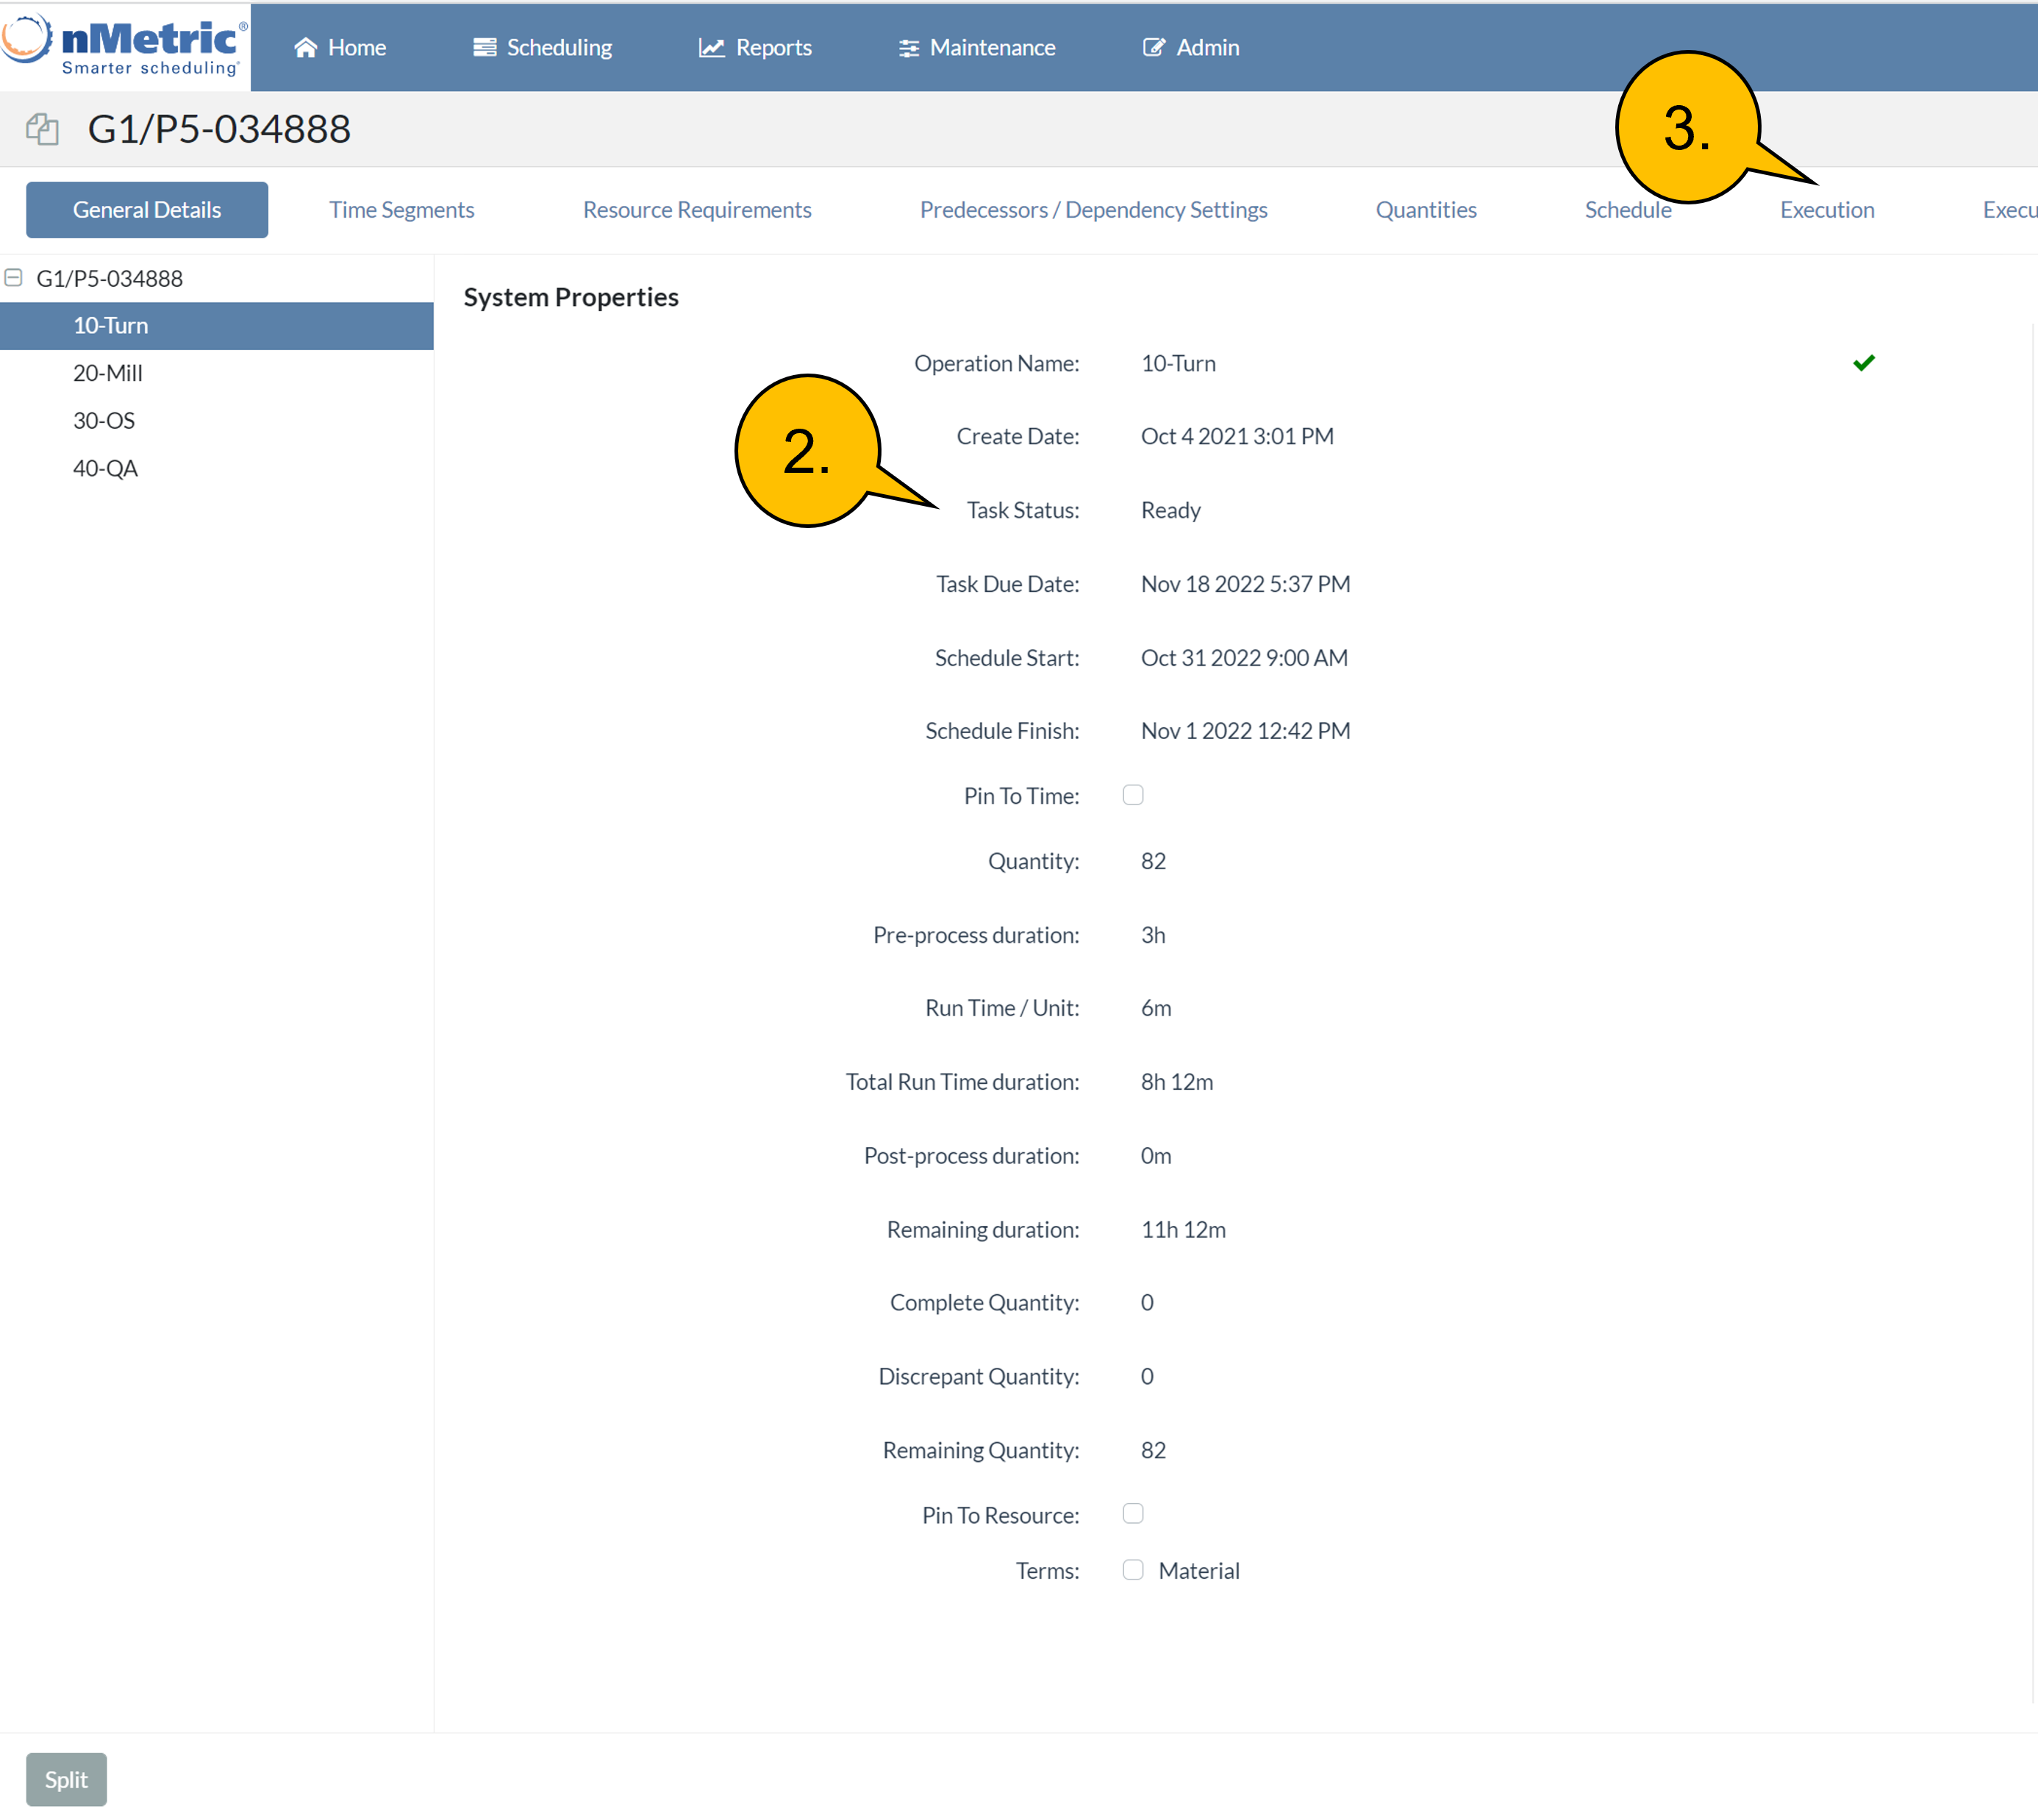Click the green checkmark by Operation Name

pos(1863,363)
